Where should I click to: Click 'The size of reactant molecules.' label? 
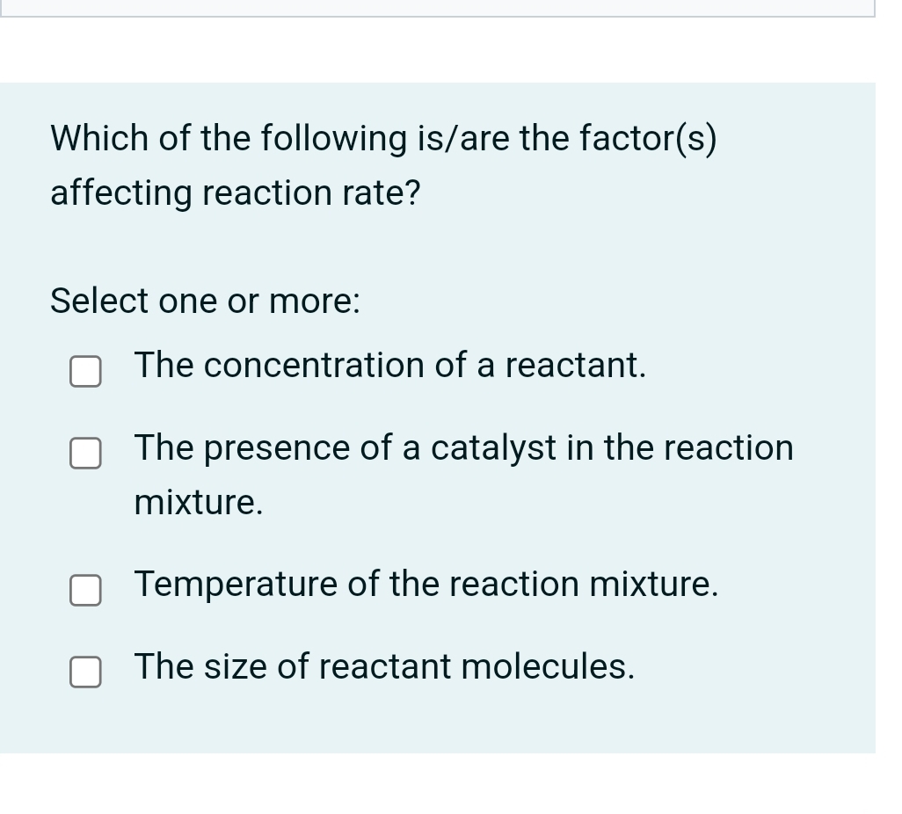pos(384,667)
